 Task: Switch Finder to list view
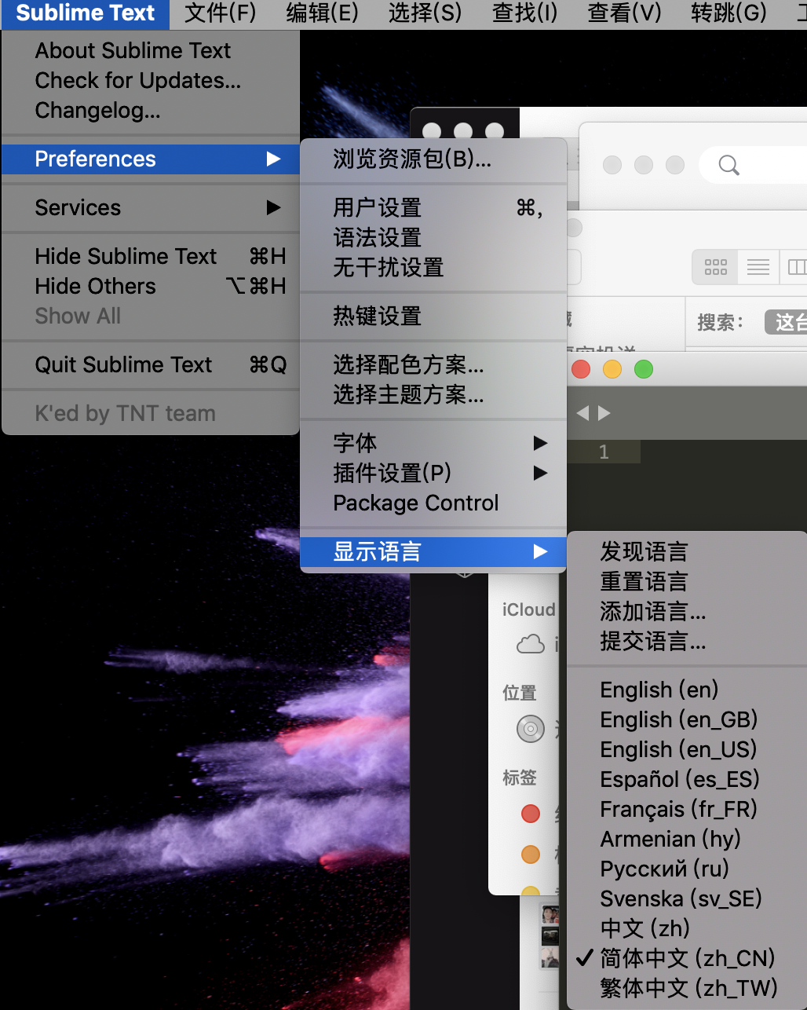[x=758, y=267]
